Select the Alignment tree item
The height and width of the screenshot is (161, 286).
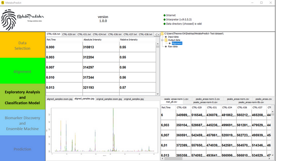click(177, 43)
